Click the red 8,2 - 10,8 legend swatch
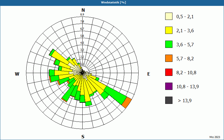 pos(169,72)
